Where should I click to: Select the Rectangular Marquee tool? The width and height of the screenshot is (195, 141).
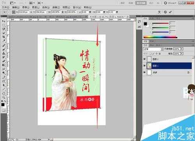[x=4, y=25]
